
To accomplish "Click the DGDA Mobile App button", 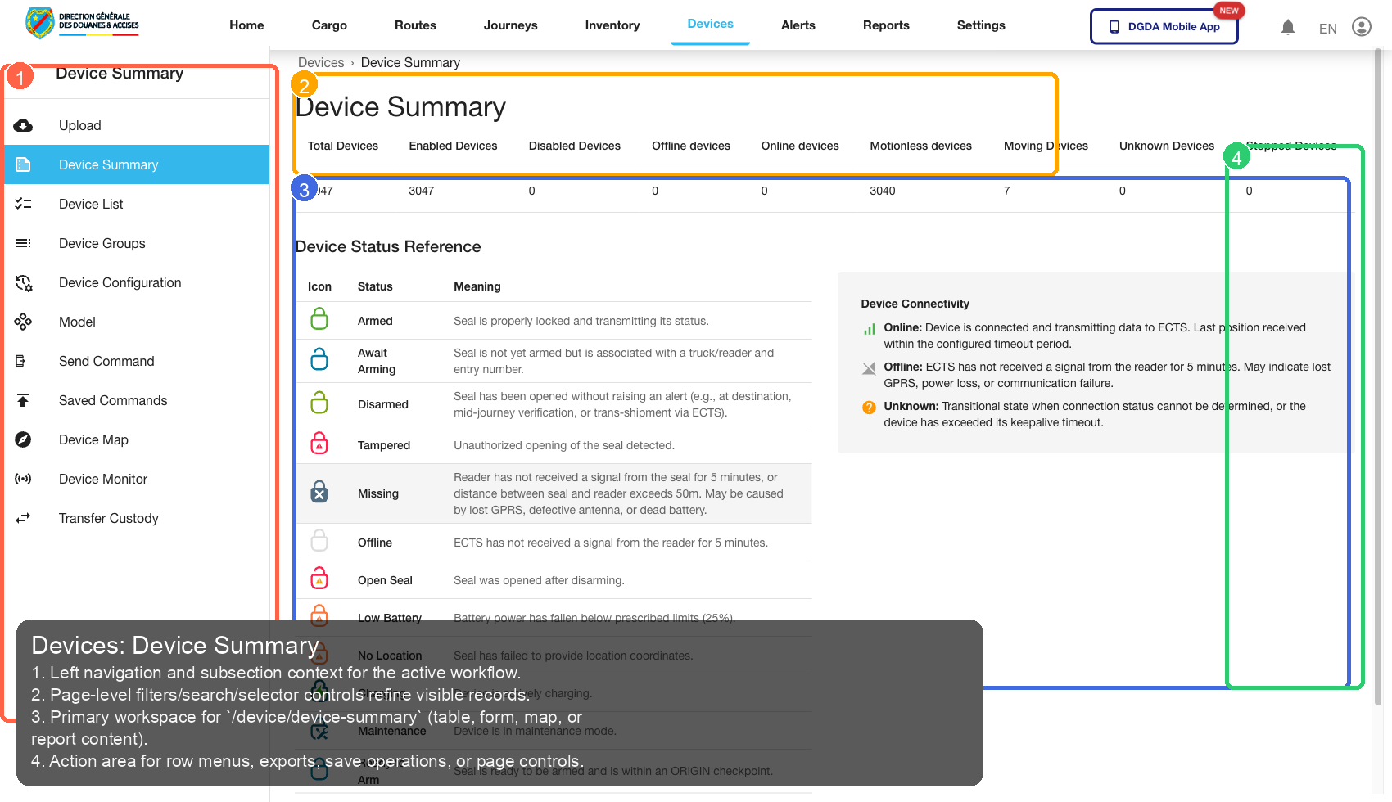I will coord(1164,26).
